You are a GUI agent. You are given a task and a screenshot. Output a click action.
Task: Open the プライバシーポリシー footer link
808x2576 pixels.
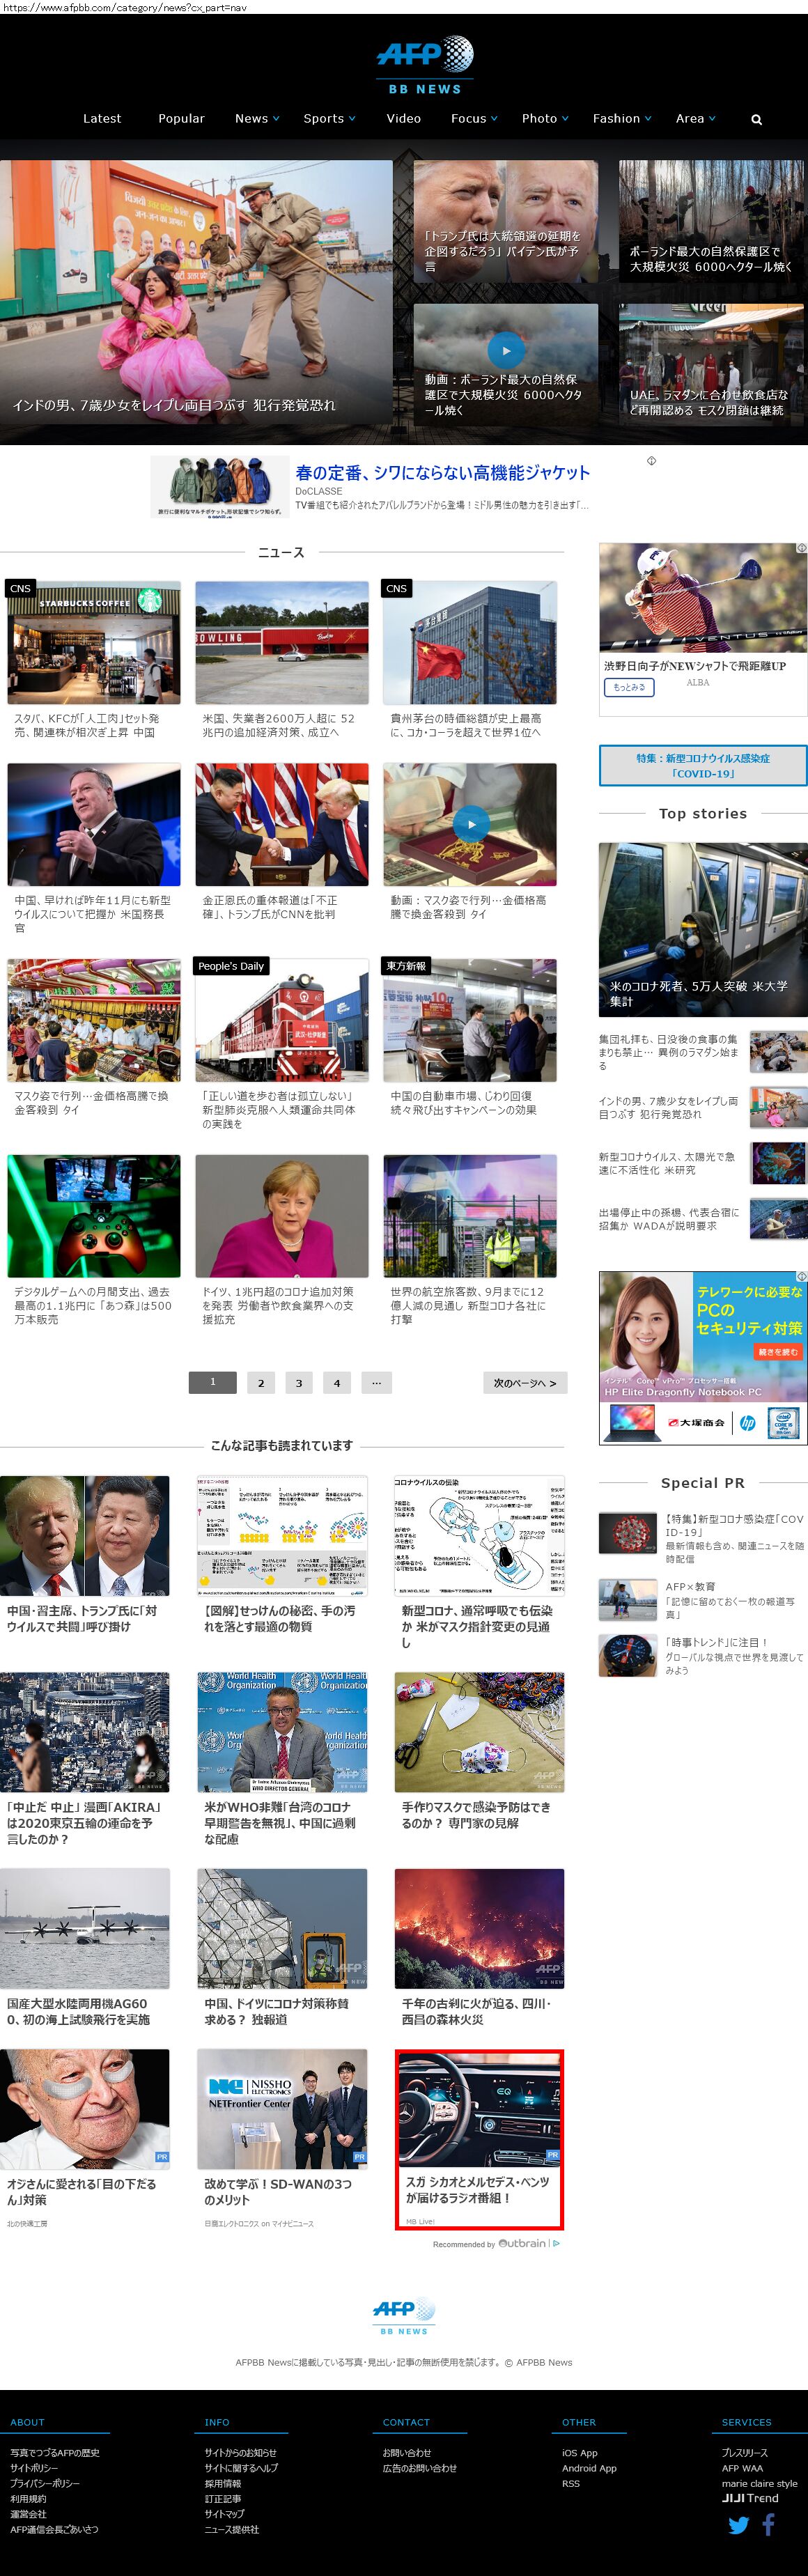(x=45, y=2483)
